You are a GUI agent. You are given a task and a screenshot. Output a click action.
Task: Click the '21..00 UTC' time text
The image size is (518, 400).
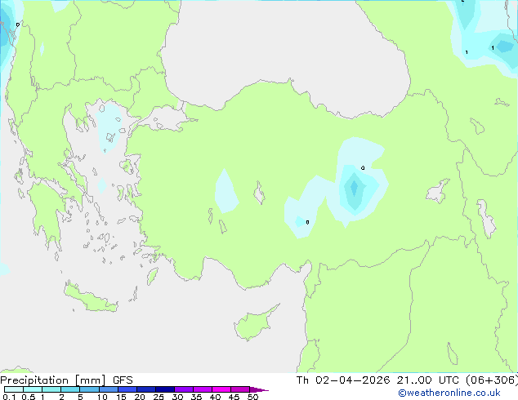(428, 380)
